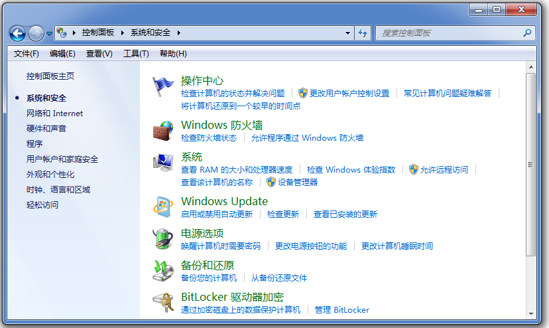Click 允许远程访问 link
Screen dimensions: 549x328
tap(444, 170)
